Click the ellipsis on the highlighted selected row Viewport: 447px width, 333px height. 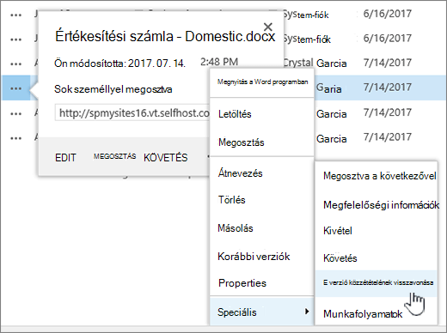pyautogui.click(x=15, y=88)
